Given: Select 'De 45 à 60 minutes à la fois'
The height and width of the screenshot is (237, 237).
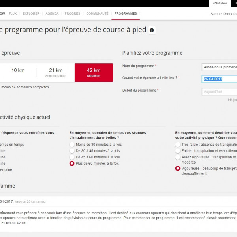Looking at the screenshot, I should pos(72,157).
